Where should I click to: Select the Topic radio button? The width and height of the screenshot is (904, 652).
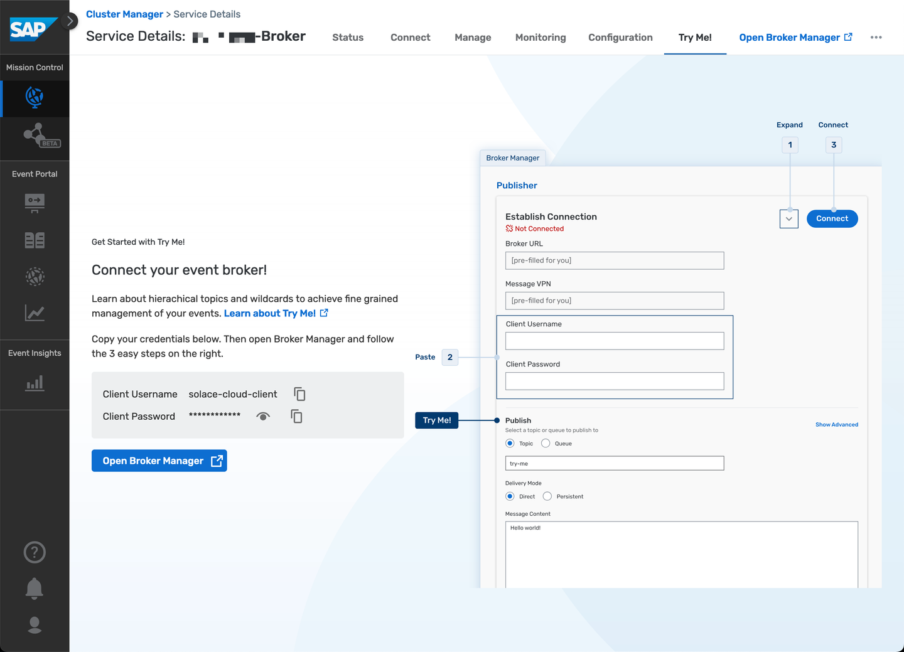click(510, 443)
